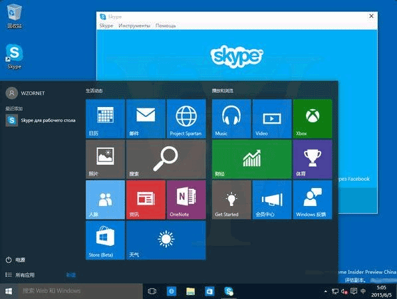Open Task View on the taskbar
397x299 pixels.
(x=152, y=291)
